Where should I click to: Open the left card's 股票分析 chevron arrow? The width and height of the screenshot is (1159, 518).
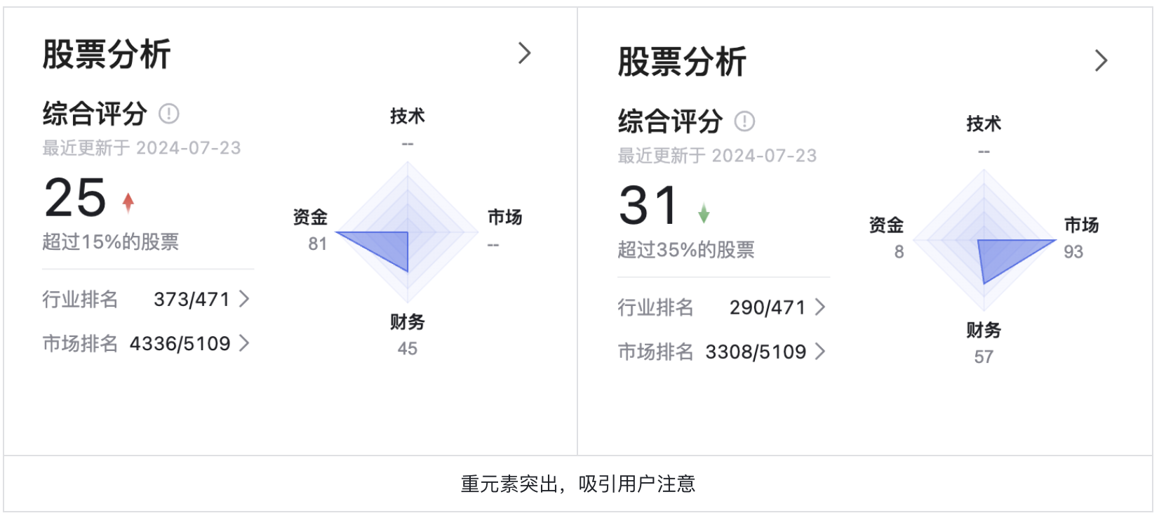[x=524, y=53]
